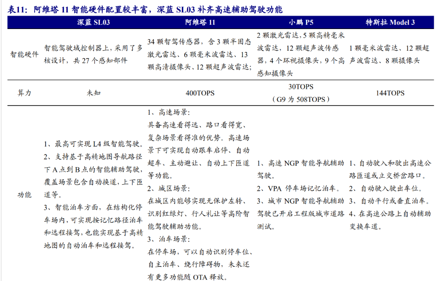Image resolution: width=443 pixels, height=281 pixels.
Task: Select the '深蓝 SL03' column header
Action: point(93,22)
